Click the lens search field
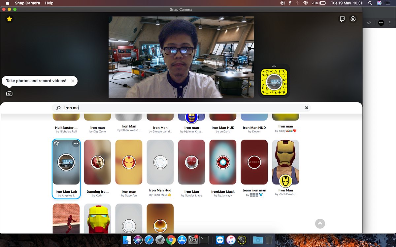 tap(181, 108)
